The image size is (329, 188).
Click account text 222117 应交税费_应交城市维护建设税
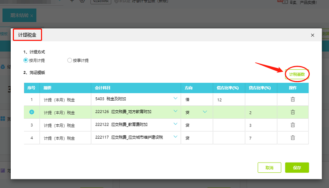129,137
